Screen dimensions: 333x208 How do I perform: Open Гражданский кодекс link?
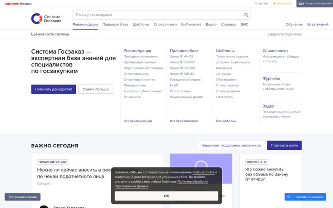tap(185, 80)
